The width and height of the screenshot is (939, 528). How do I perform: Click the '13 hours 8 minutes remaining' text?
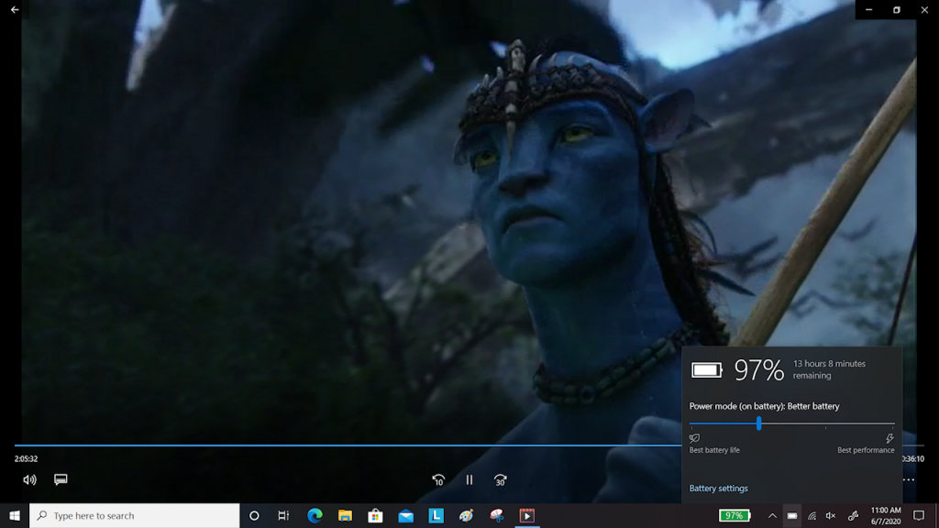point(829,369)
